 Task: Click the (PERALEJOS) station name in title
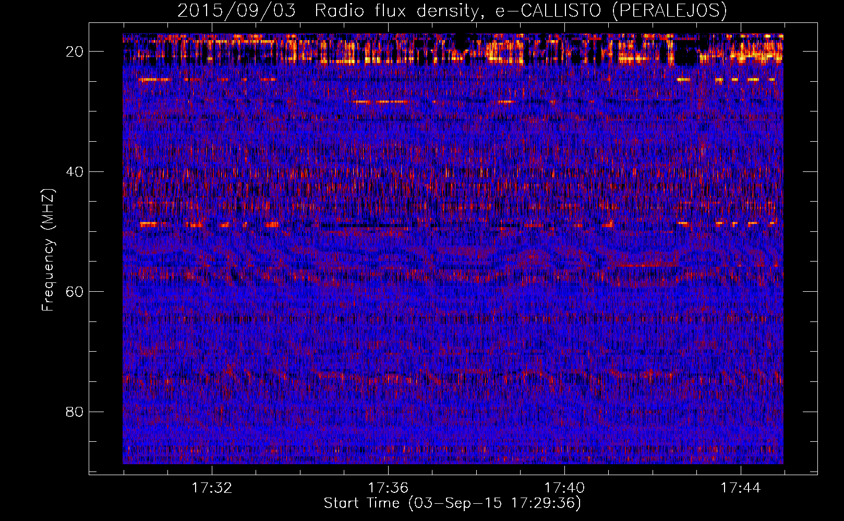coord(669,10)
